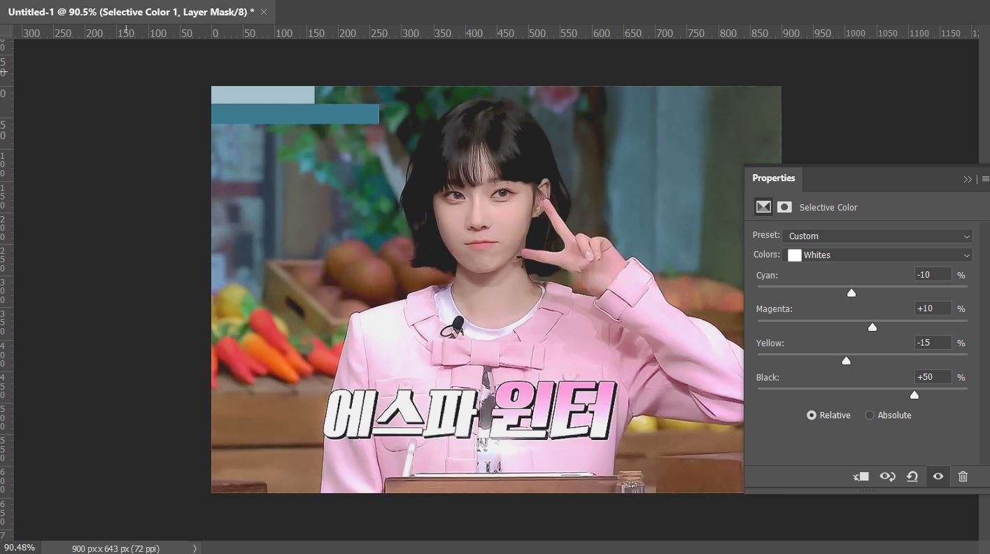Click the Yellow percentage field
Viewport: 990px width, 554px height.
pos(933,343)
